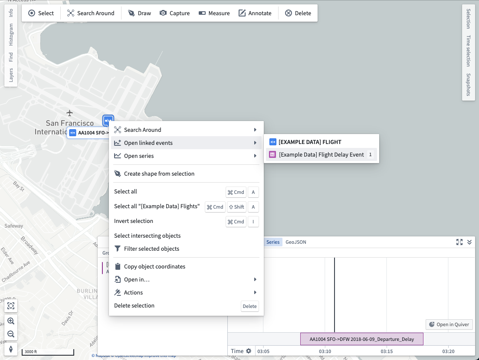Select Open linked events menu item

(186, 143)
